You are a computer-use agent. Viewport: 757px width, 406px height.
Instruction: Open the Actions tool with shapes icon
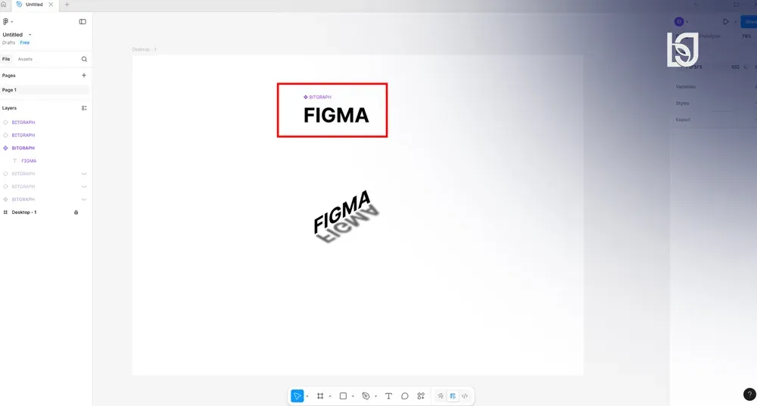pyautogui.click(x=421, y=396)
